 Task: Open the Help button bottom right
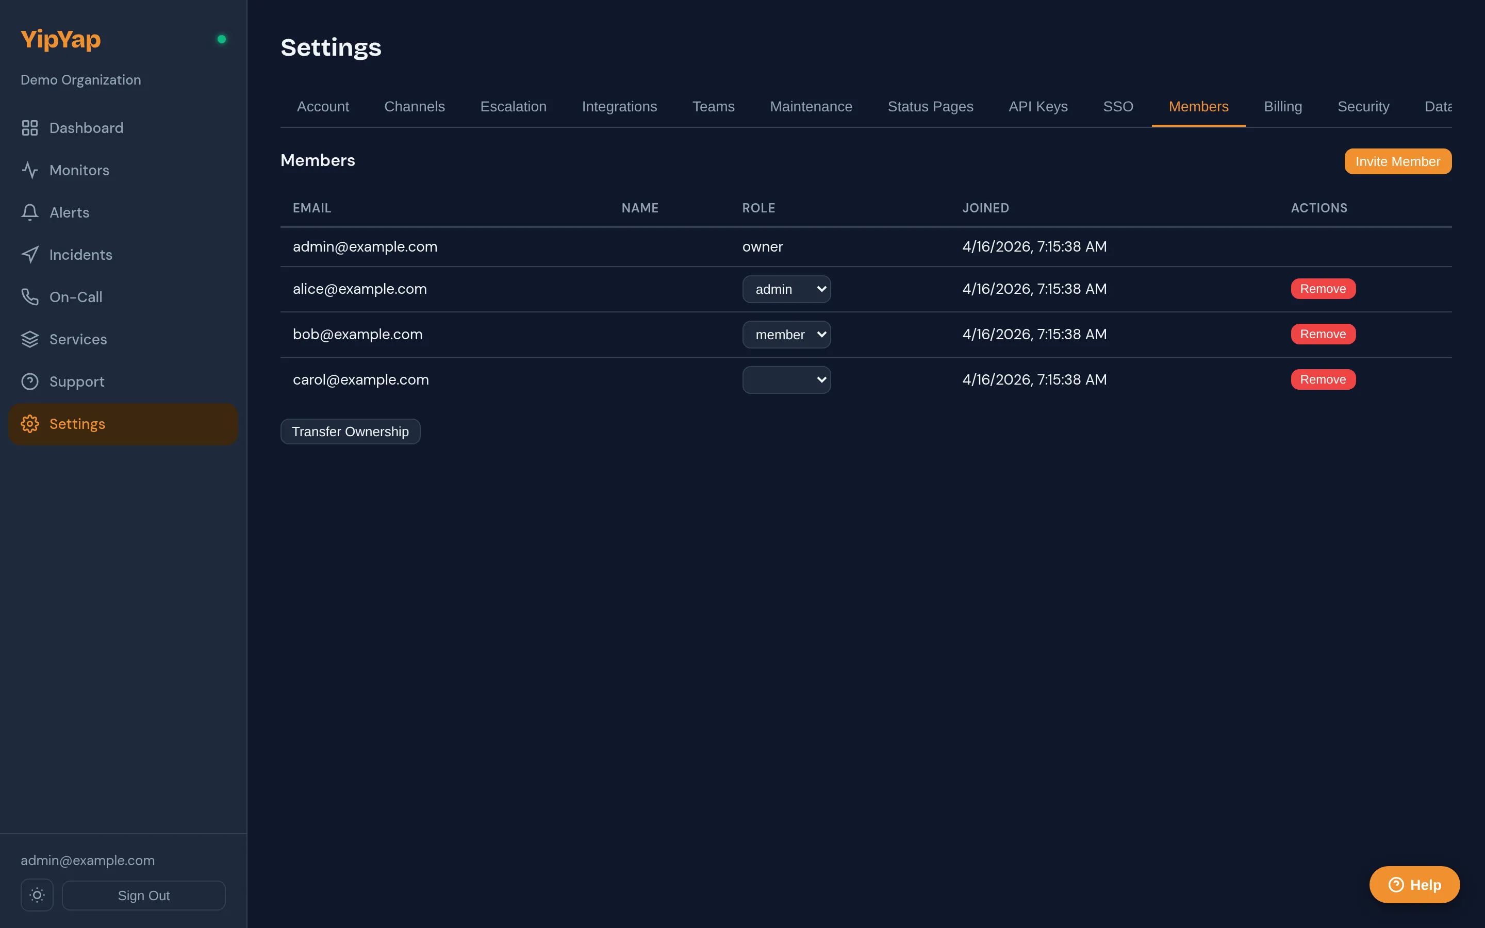tap(1414, 884)
